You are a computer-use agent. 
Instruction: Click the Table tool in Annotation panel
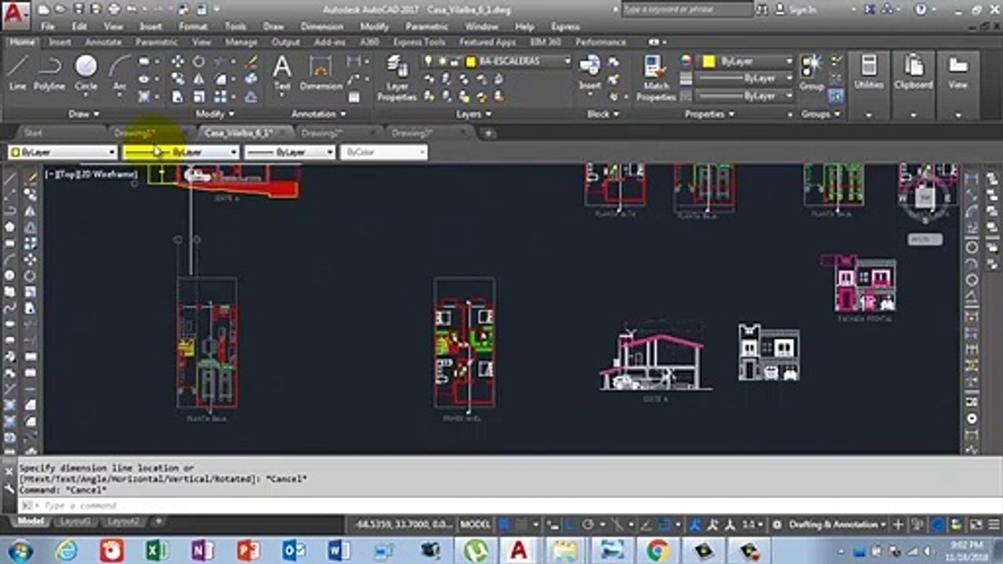tap(353, 97)
